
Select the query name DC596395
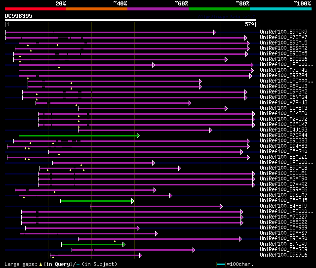tap(19, 16)
